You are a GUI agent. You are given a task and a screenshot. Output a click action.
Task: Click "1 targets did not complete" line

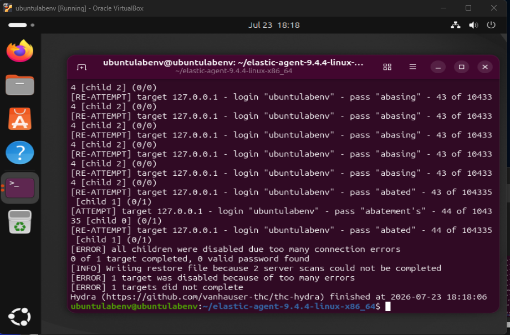(x=157, y=287)
